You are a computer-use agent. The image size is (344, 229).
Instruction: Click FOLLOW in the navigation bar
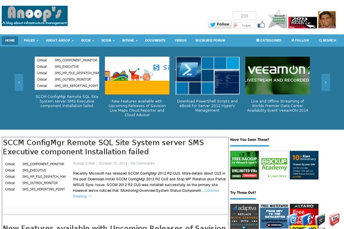(x=300, y=41)
